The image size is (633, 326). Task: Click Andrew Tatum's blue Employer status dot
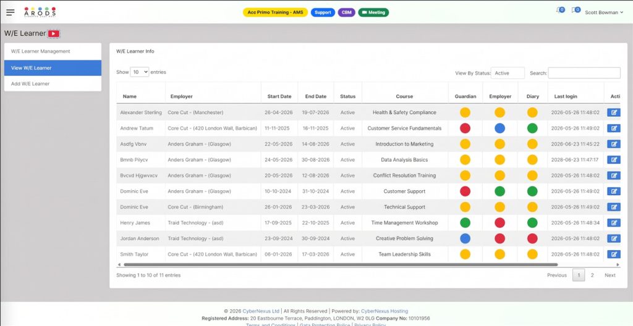tap(499, 128)
